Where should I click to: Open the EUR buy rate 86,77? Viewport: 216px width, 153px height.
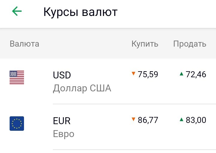[148, 120]
